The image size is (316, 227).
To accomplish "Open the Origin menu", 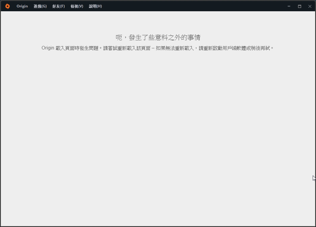I will pyautogui.click(x=22, y=6).
